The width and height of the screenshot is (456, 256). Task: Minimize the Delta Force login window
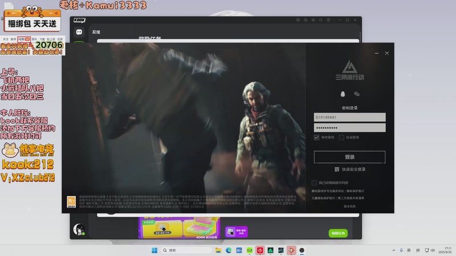point(377,53)
